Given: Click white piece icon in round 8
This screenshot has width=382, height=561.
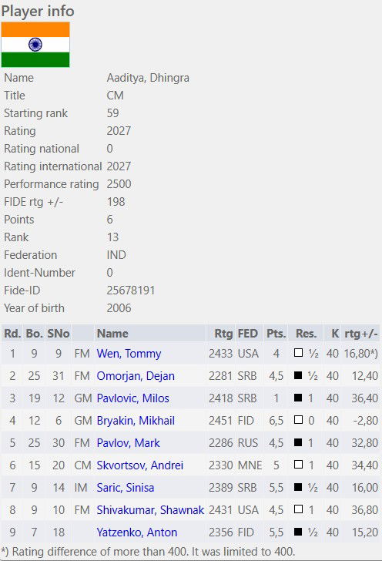Looking at the screenshot, I should [298, 509].
